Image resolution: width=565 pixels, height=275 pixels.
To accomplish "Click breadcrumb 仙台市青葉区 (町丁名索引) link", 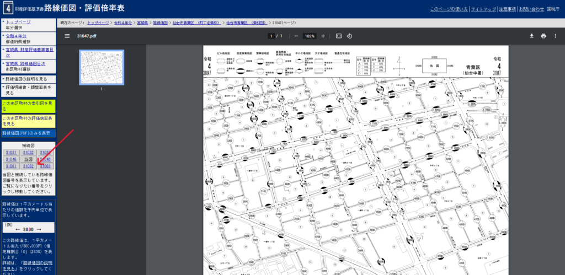I will click(197, 23).
